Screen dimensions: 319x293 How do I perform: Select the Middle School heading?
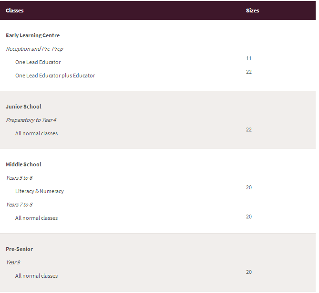point(23,164)
